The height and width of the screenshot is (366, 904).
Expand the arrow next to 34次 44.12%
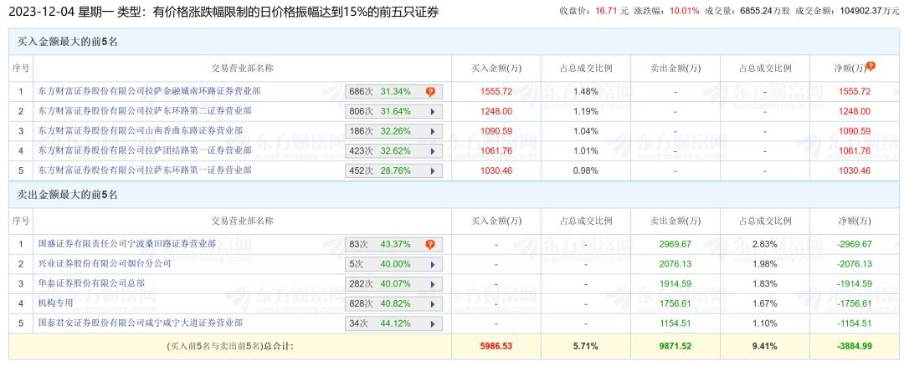click(x=432, y=324)
